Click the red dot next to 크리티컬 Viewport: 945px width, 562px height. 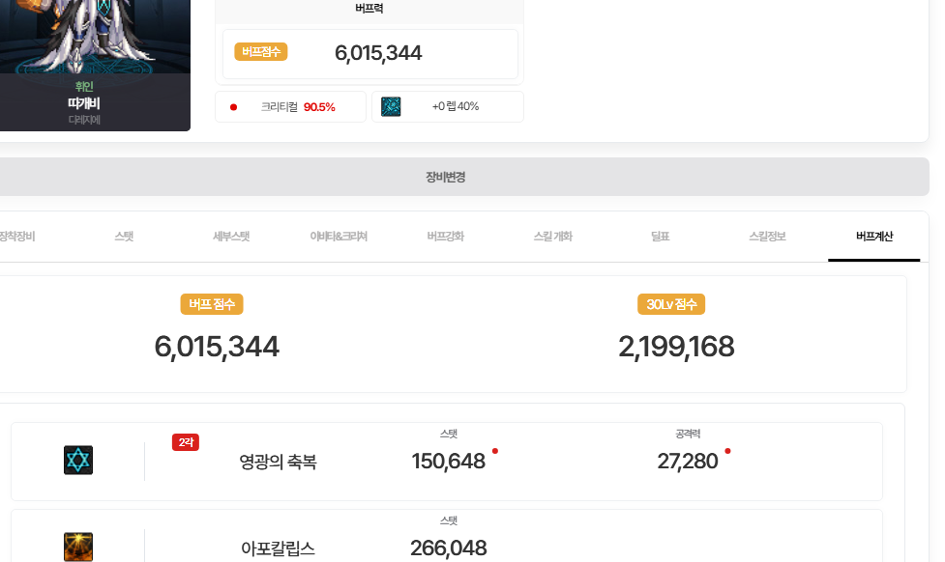233,107
